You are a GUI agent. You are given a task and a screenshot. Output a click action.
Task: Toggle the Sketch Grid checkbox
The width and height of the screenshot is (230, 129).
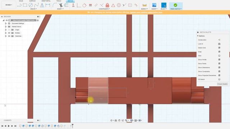(x=219, y=48)
